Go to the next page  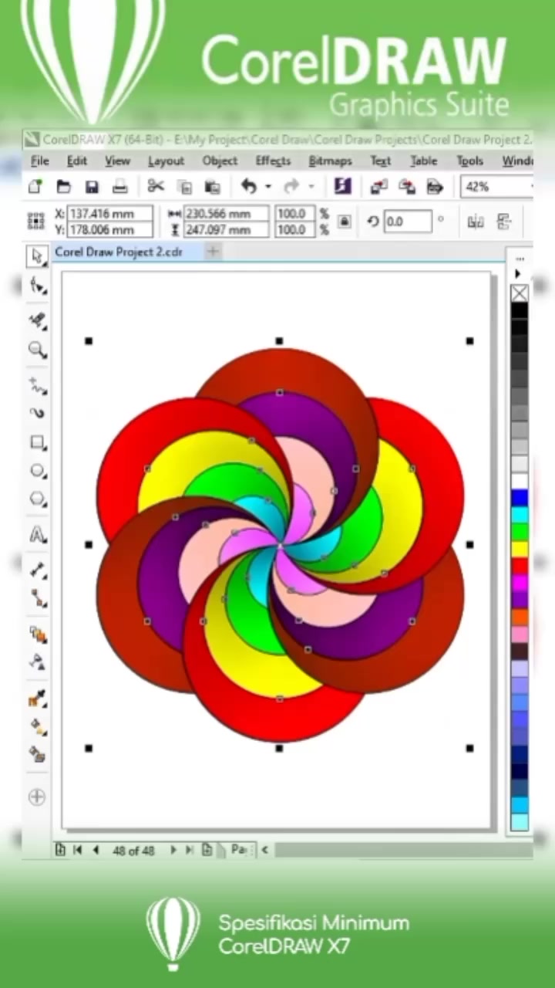(x=172, y=850)
